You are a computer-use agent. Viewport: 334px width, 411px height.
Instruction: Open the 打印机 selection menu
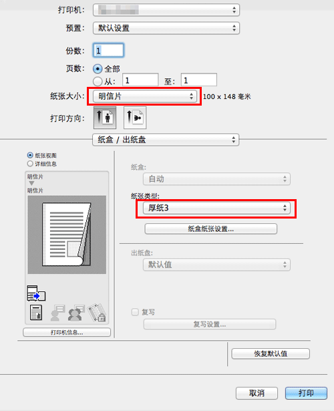coord(166,10)
